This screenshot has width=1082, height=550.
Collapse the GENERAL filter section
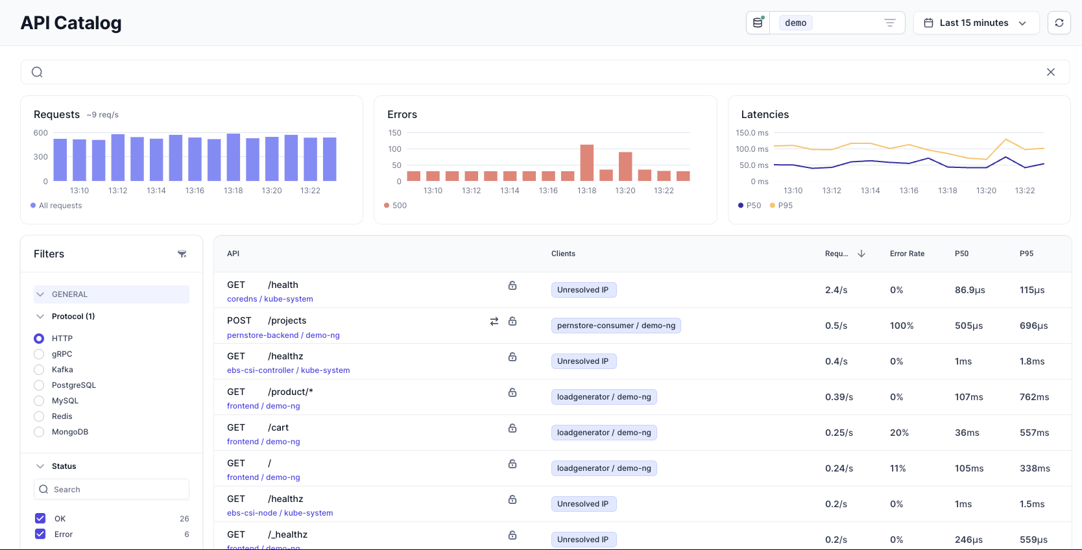tap(40, 294)
